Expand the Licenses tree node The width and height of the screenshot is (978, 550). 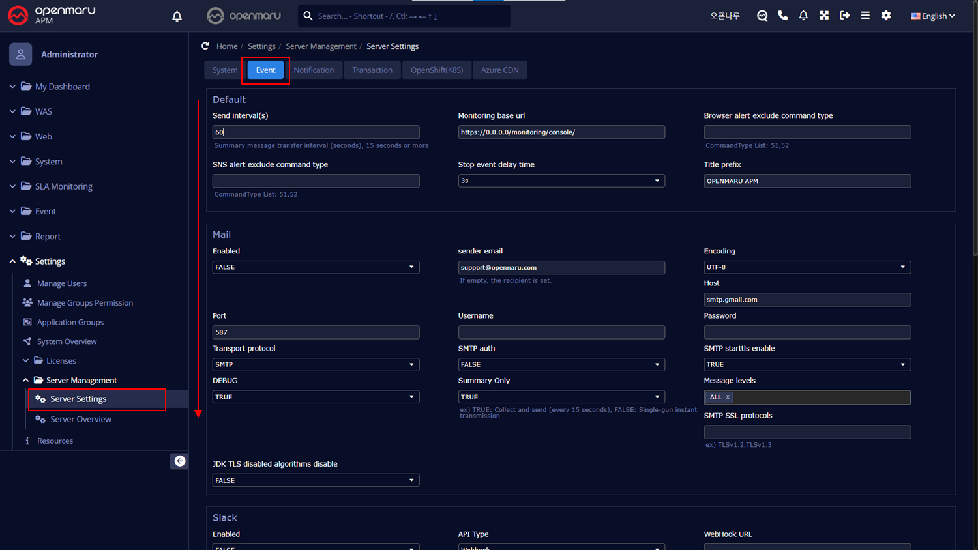61,361
